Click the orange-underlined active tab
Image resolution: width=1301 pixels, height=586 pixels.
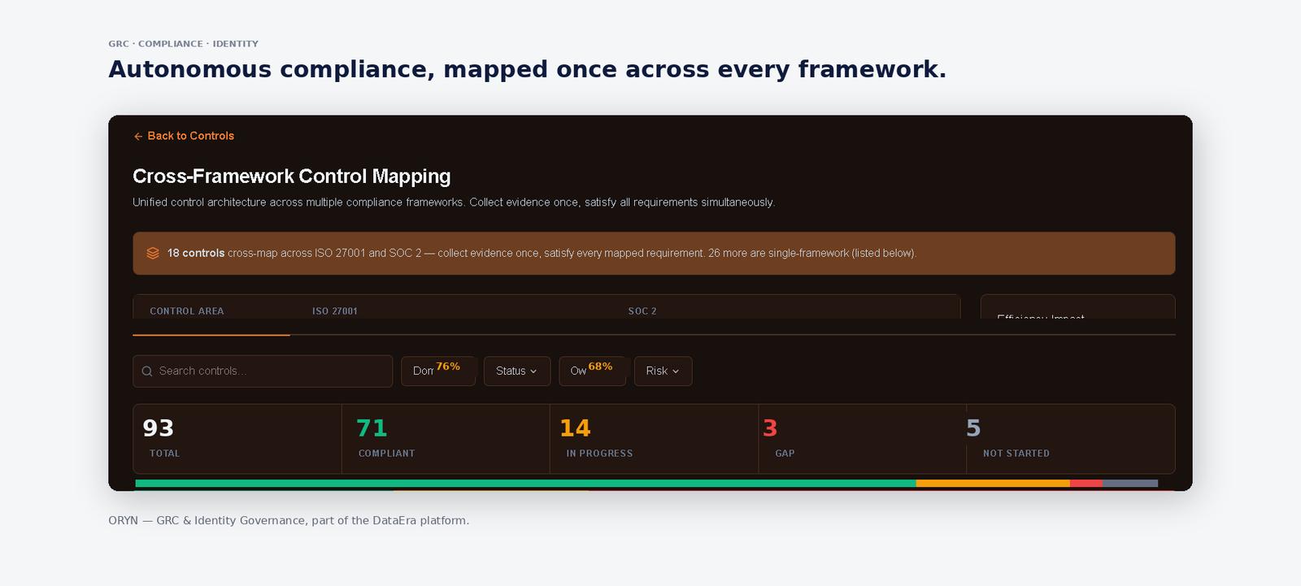pos(211,334)
